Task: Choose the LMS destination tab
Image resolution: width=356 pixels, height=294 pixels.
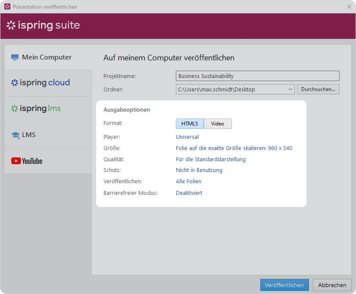Action: pos(48,135)
